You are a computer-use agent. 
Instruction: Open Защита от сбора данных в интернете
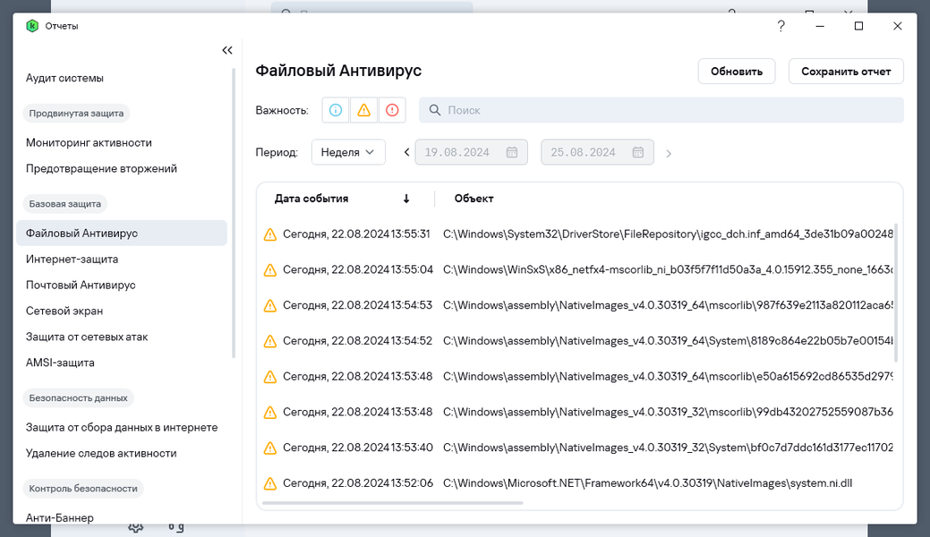(122, 427)
